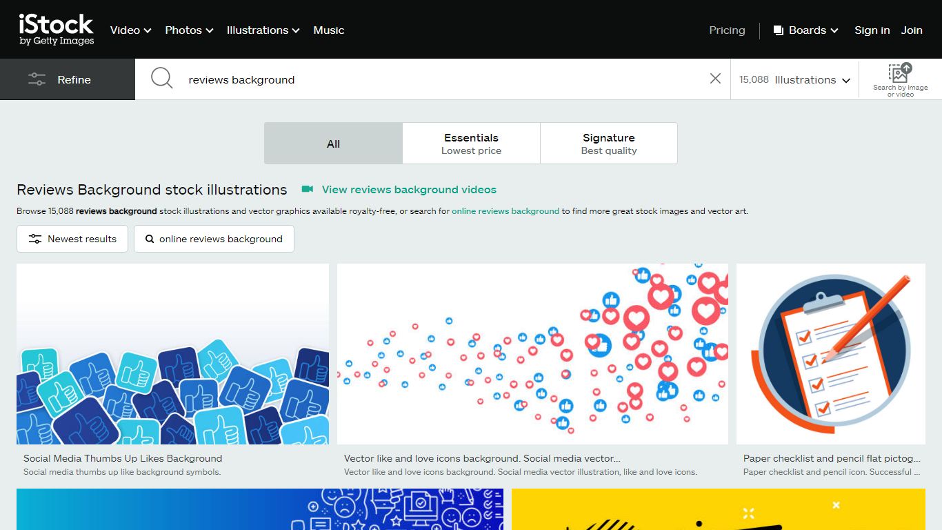The width and height of the screenshot is (942, 530).
Task: Click the iStock by Getty Images logo
Action: (x=57, y=30)
